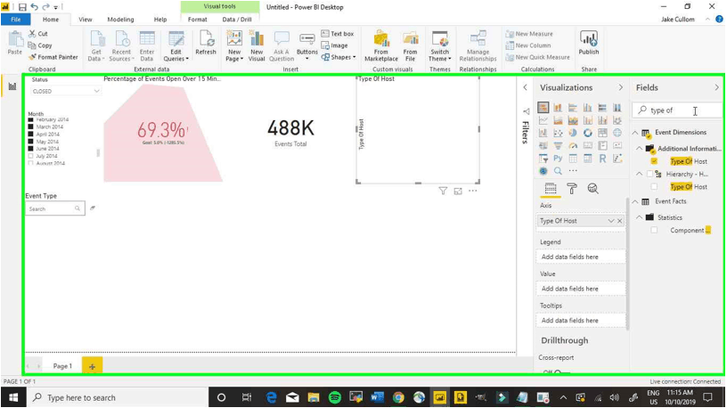Check the Component field under Statistics

(654, 230)
